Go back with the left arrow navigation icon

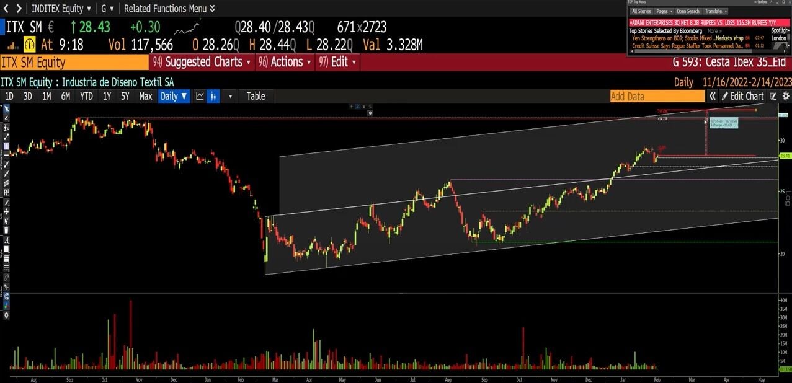coord(6,9)
